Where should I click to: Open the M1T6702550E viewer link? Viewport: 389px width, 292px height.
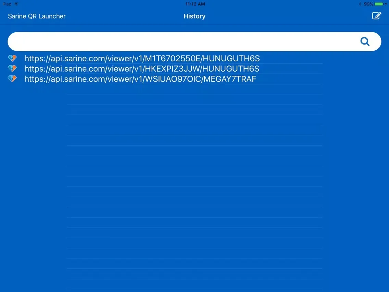click(142, 59)
